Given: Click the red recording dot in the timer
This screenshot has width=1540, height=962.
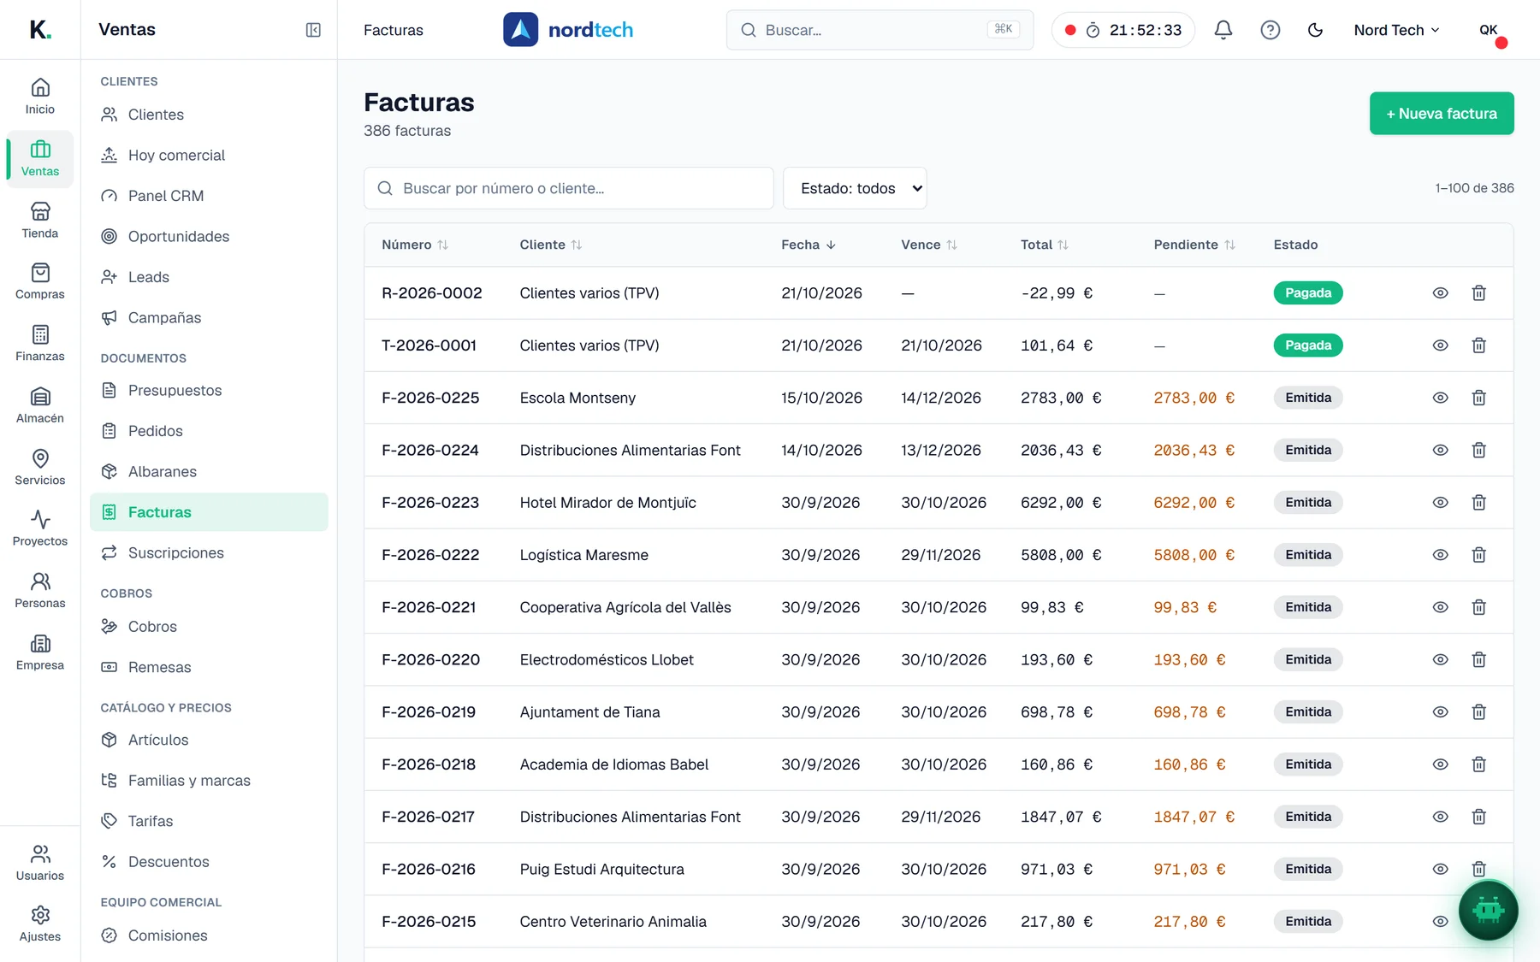Looking at the screenshot, I should [1070, 30].
